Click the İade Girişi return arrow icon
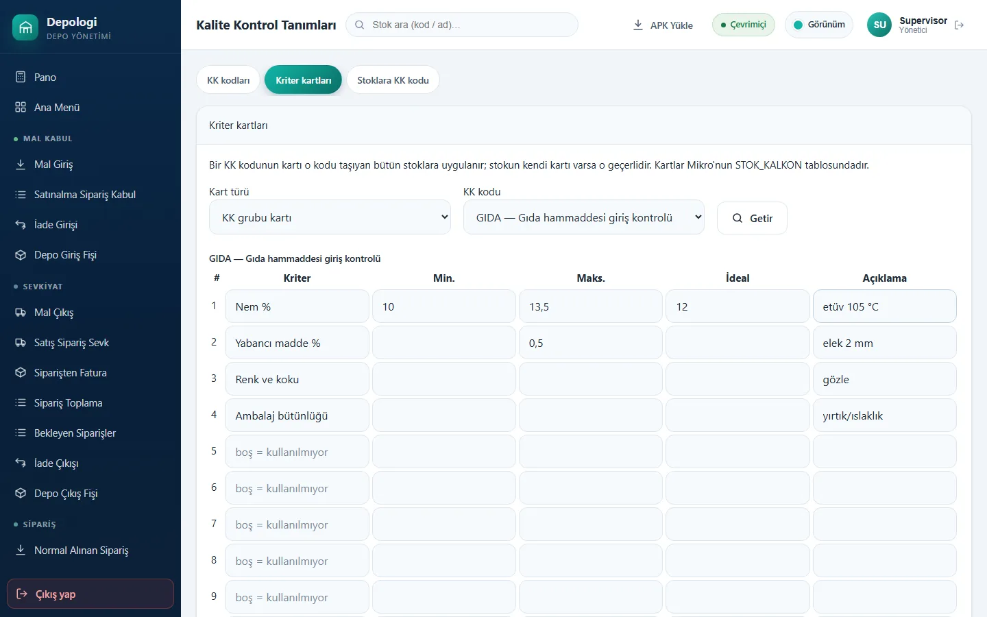This screenshot has height=617, width=987. (x=21, y=225)
